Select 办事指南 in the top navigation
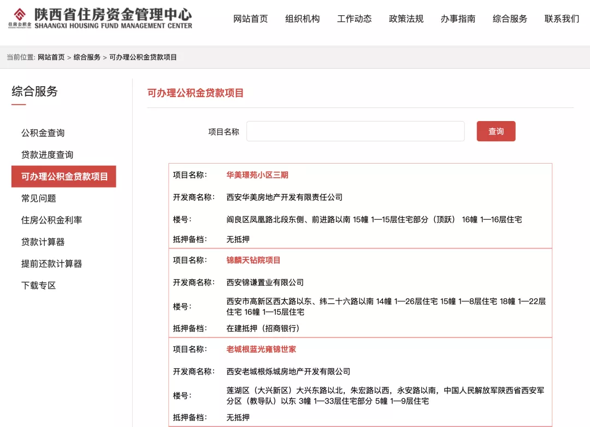The height and width of the screenshot is (427, 590). click(458, 19)
